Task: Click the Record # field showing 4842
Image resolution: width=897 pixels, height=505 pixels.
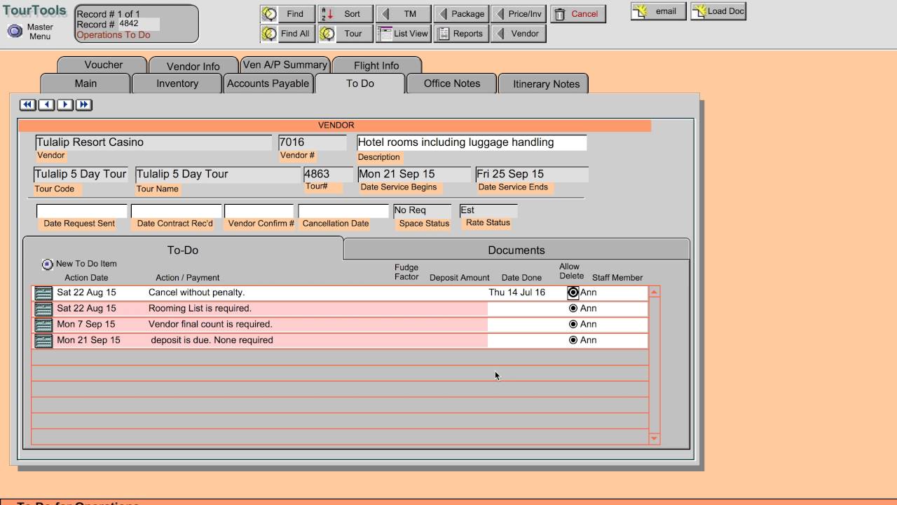Action: (x=138, y=24)
